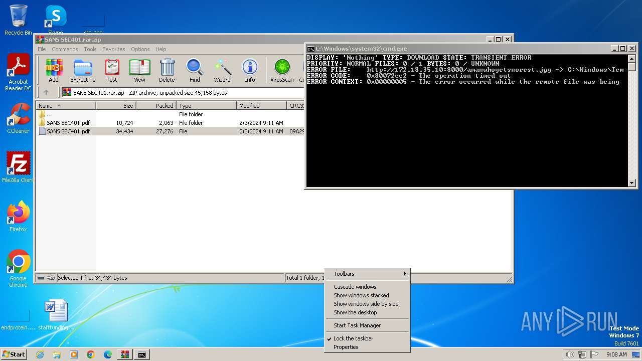Click the Find magnifier icon
642x361 pixels.
195,70
